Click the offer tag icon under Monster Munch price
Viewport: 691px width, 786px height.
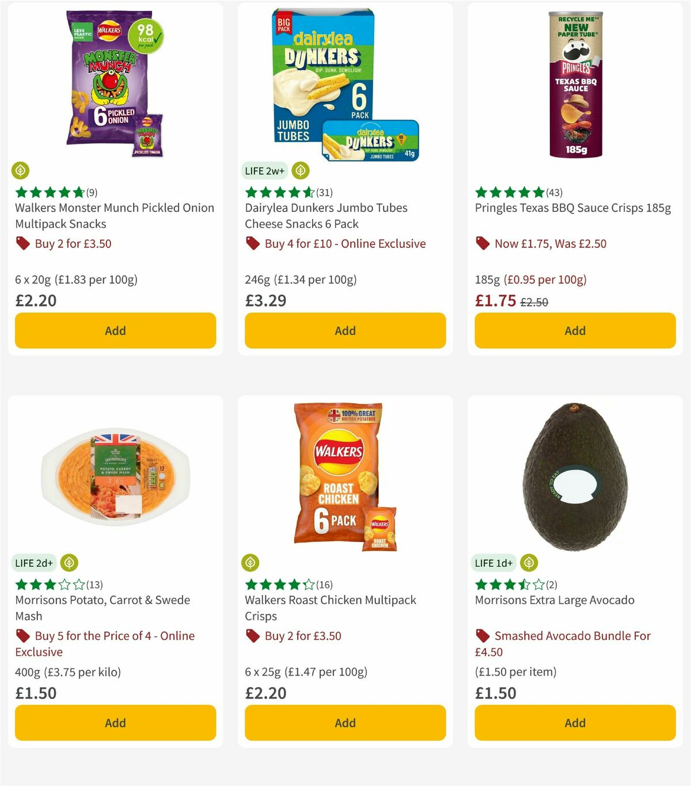pyautogui.click(x=23, y=243)
